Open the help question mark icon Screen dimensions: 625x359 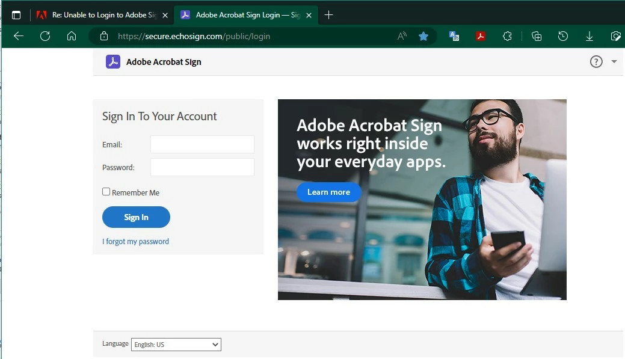coord(596,62)
